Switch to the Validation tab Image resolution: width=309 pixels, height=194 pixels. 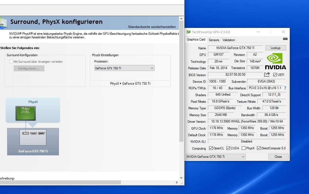[229, 40]
